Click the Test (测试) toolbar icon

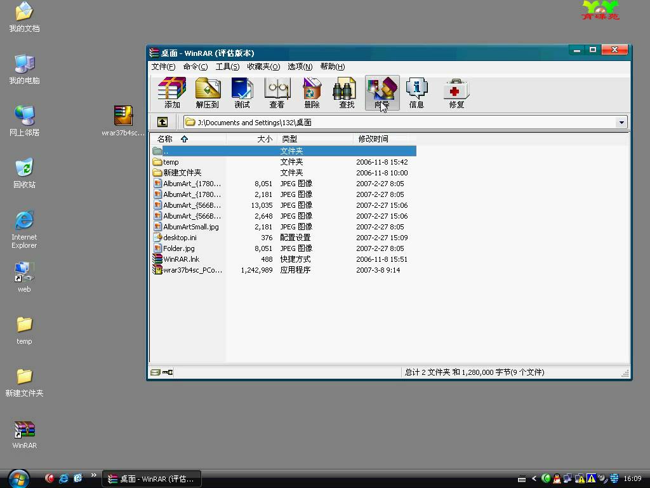242,93
